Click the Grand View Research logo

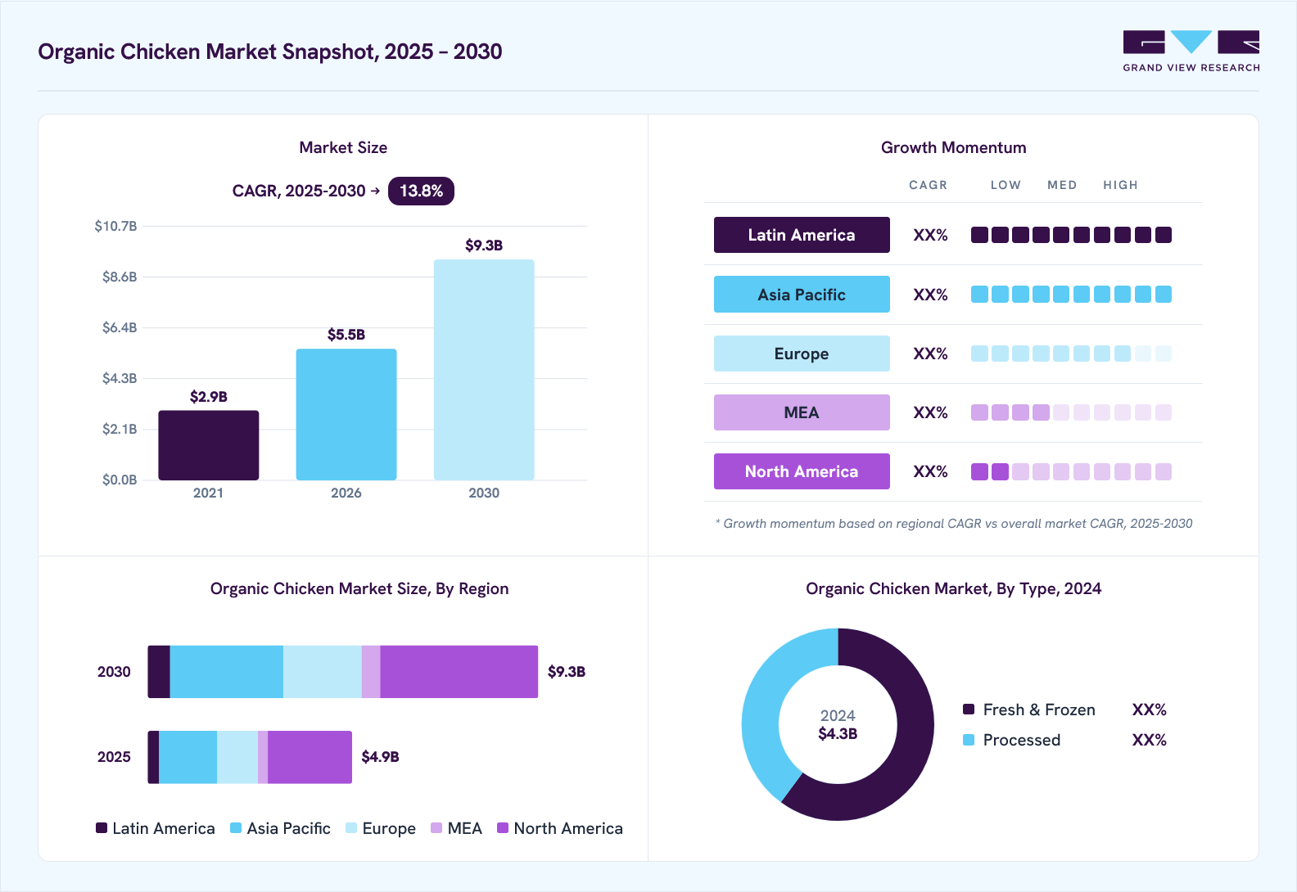click(x=1191, y=52)
